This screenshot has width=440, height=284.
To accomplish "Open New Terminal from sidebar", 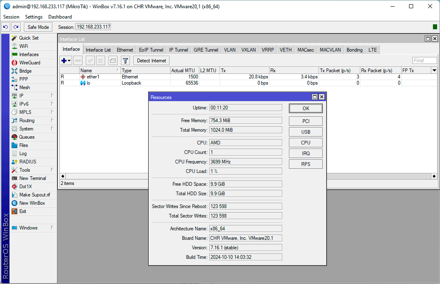I will (x=32, y=178).
